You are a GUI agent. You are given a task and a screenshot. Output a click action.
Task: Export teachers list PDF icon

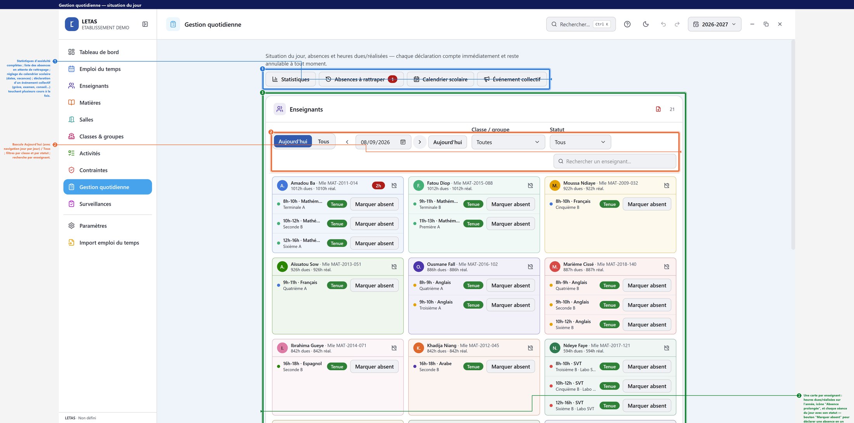coord(658,109)
